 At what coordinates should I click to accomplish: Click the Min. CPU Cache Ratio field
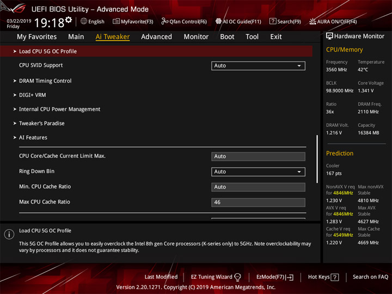[258, 187]
